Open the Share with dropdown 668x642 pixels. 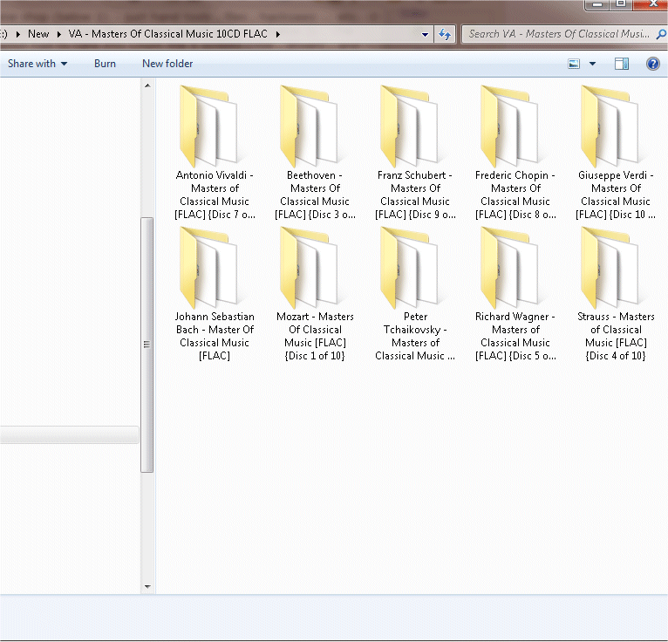pyautogui.click(x=37, y=64)
